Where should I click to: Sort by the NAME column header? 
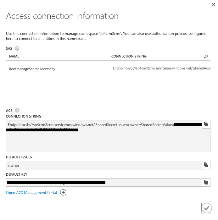pyautogui.click(x=14, y=57)
